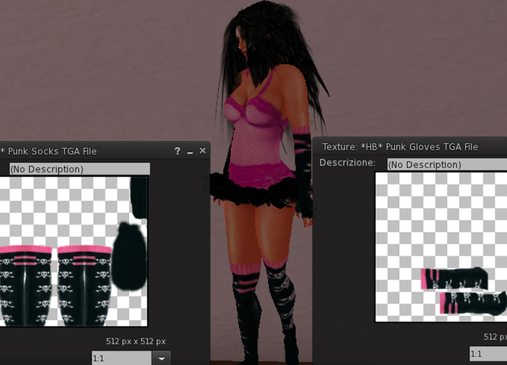Click Punk Gloves description input field
The width and height of the screenshot is (507, 365).
pyautogui.click(x=447, y=164)
